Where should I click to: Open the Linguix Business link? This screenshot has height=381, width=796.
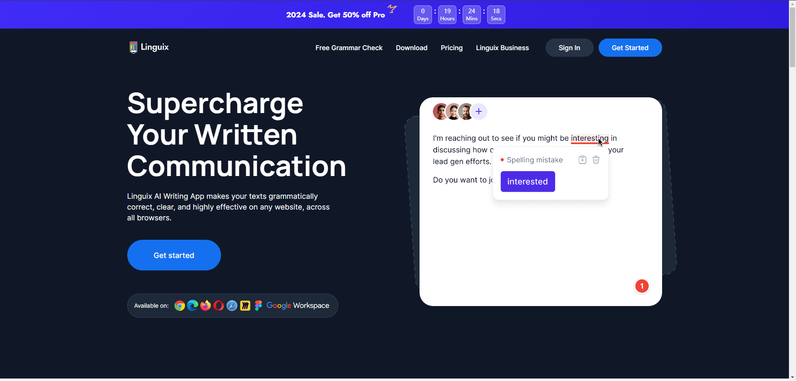[502, 48]
